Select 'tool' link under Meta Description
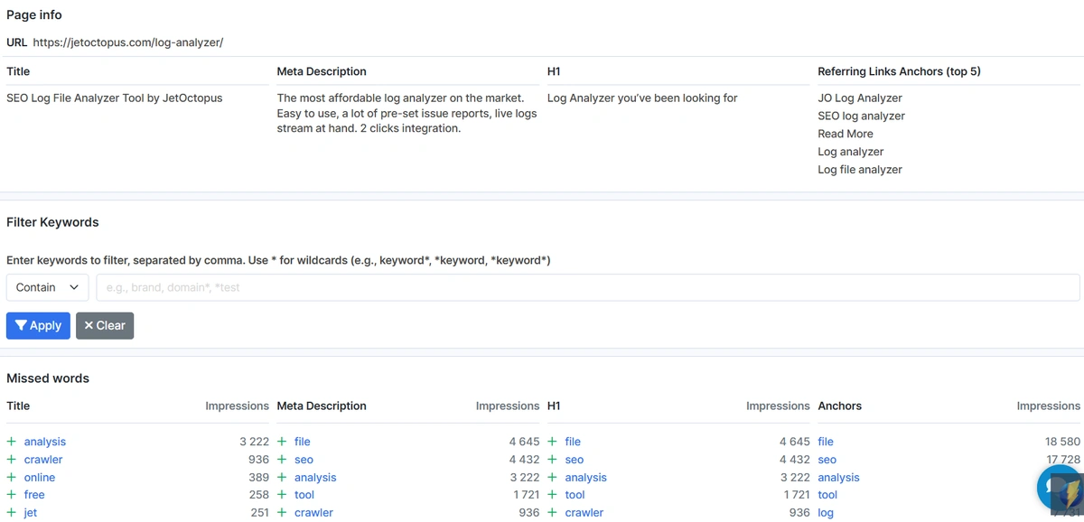This screenshot has height=522, width=1084. pos(304,495)
